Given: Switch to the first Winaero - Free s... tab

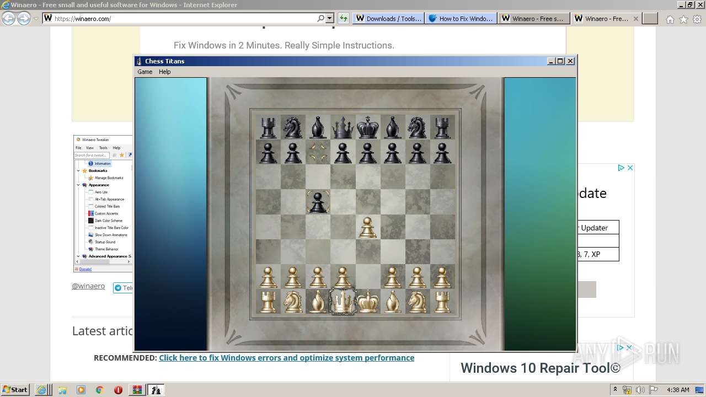Looking at the screenshot, I should [533, 18].
